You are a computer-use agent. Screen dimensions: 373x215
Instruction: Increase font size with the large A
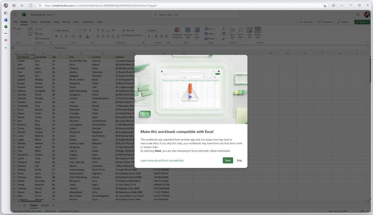[x=85, y=30]
